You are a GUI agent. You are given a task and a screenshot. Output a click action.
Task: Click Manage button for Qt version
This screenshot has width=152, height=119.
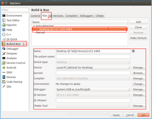pos(139,95)
